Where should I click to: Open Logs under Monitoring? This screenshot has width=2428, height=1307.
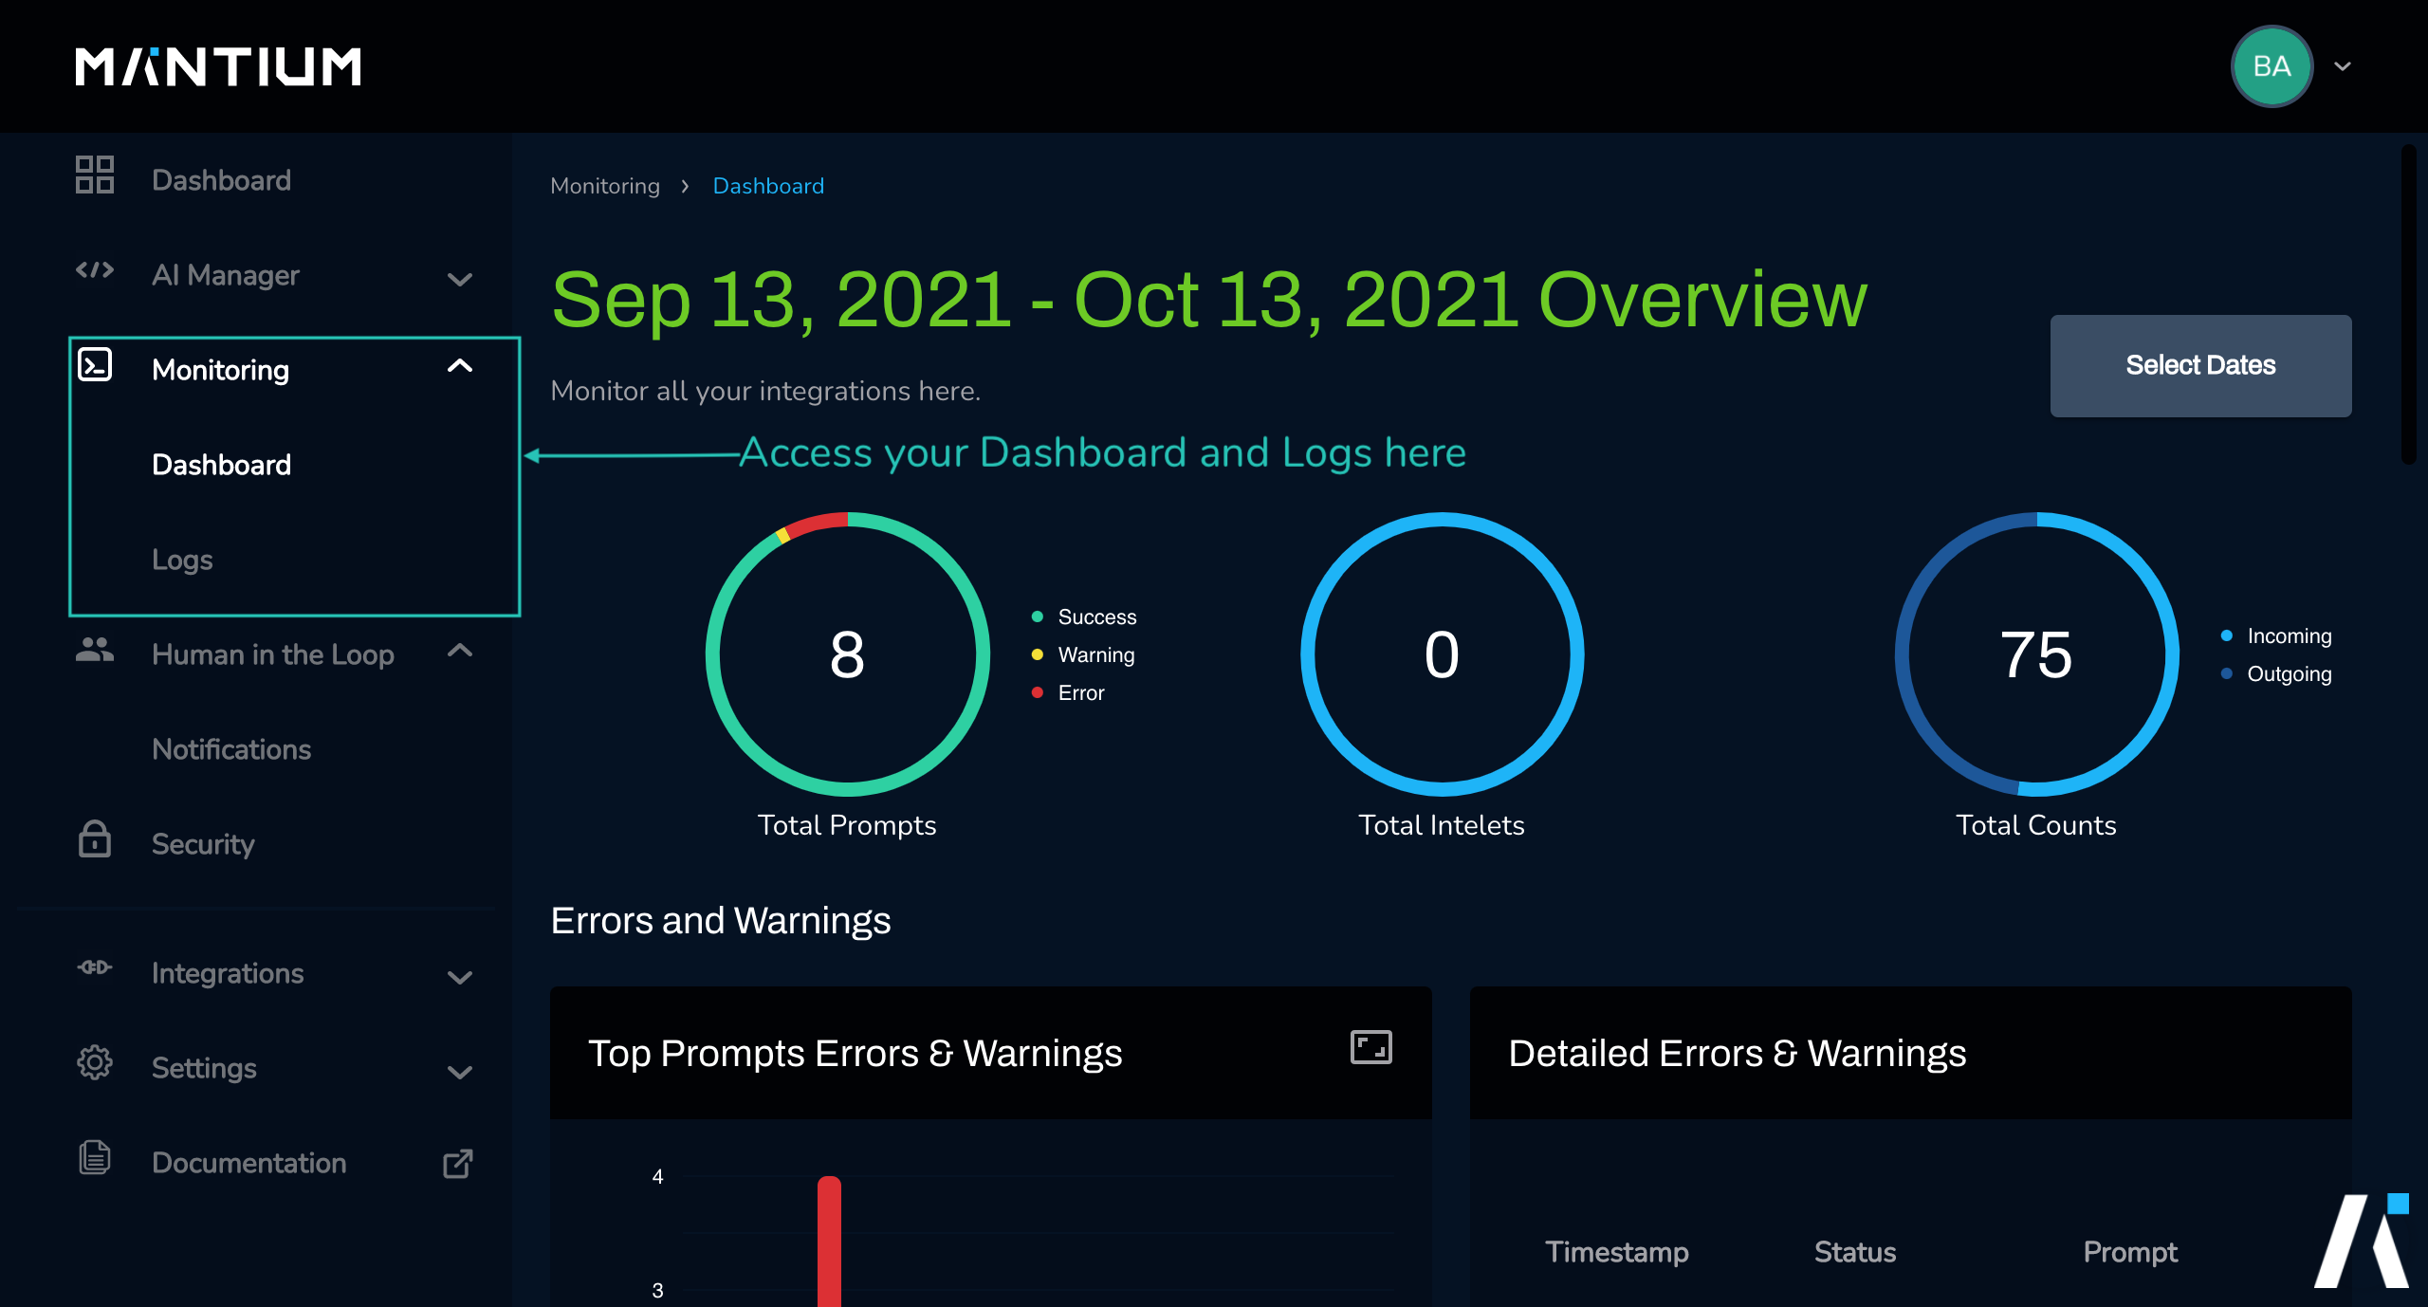tap(182, 560)
